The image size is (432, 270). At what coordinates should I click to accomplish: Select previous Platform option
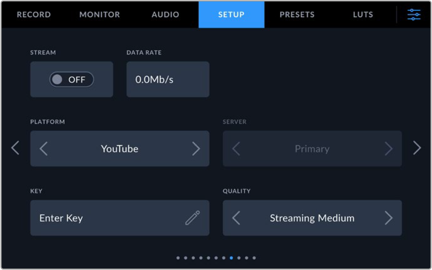(x=44, y=149)
